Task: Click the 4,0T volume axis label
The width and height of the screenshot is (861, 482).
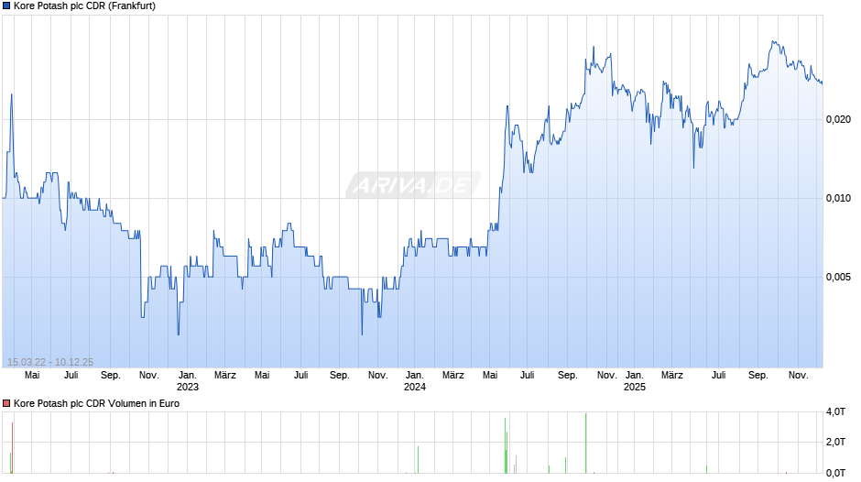Action: (x=835, y=411)
